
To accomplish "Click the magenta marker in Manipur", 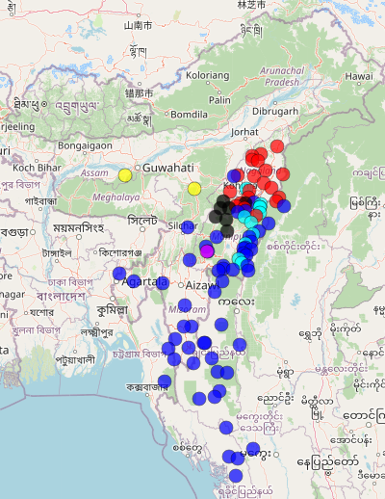I will [x=207, y=251].
